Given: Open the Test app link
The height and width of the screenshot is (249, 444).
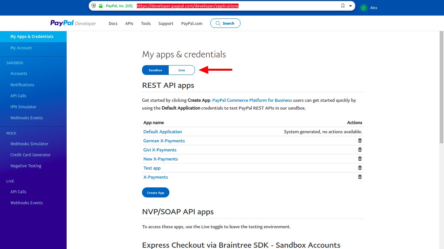Looking at the screenshot, I should [152, 168].
